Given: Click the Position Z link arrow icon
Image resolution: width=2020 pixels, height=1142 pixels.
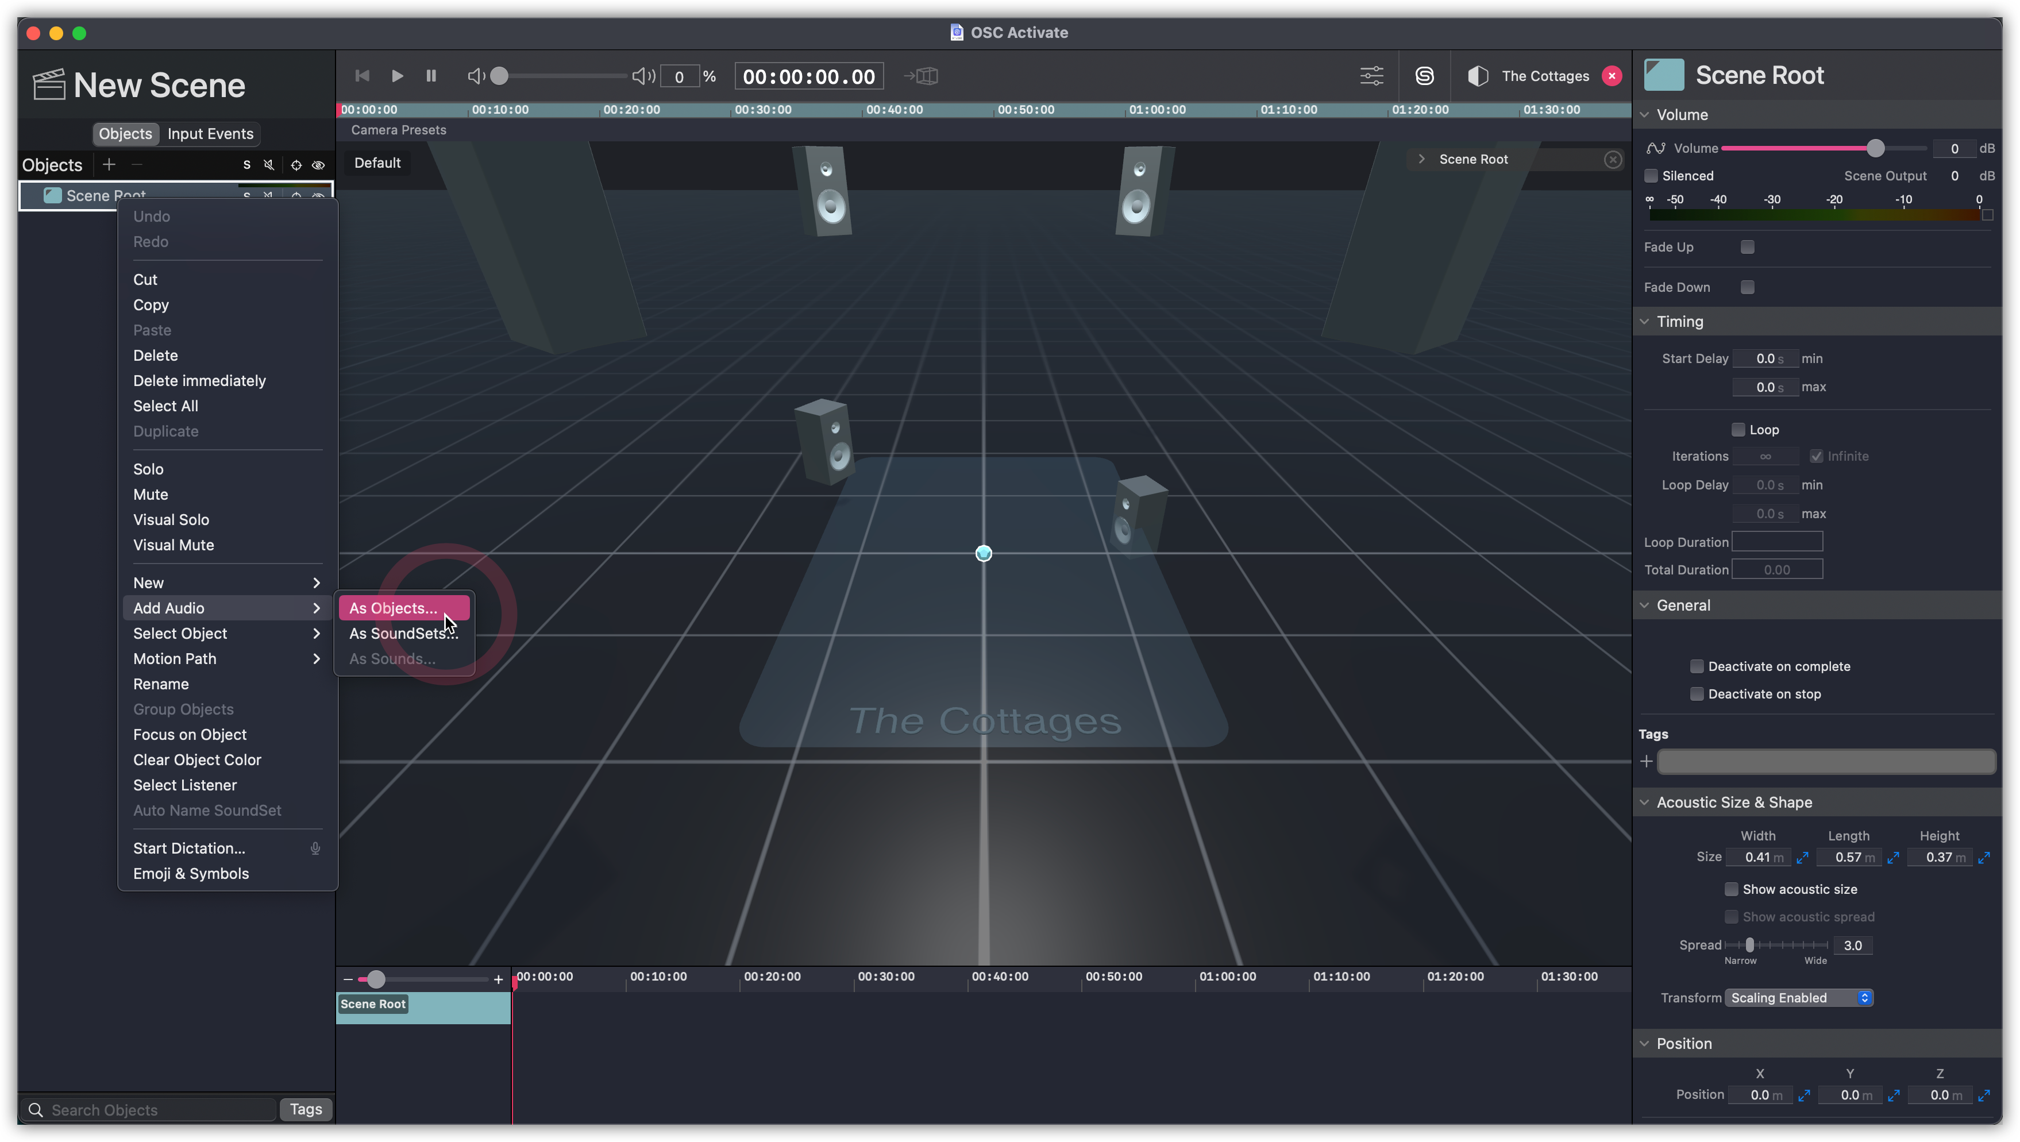Looking at the screenshot, I should (1985, 1095).
